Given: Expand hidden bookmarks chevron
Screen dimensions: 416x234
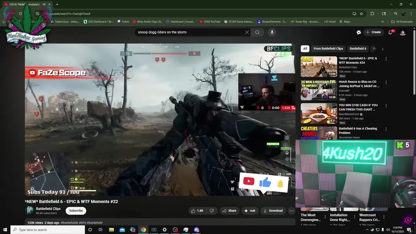Looking at the screenshot, I should (x=383, y=22).
